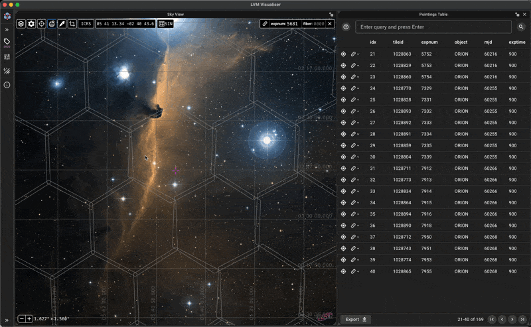Expand sidebar using top double-chevron
This screenshot has width=531, height=327.
(x=7, y=30)
